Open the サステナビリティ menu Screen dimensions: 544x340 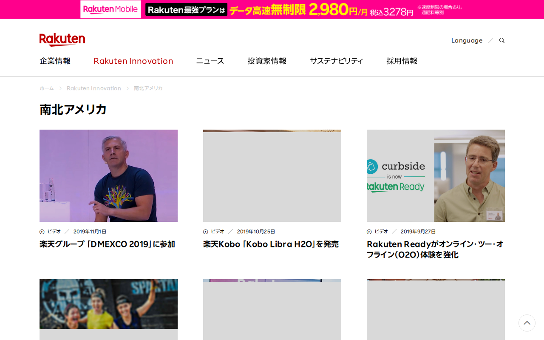point(337,61)
